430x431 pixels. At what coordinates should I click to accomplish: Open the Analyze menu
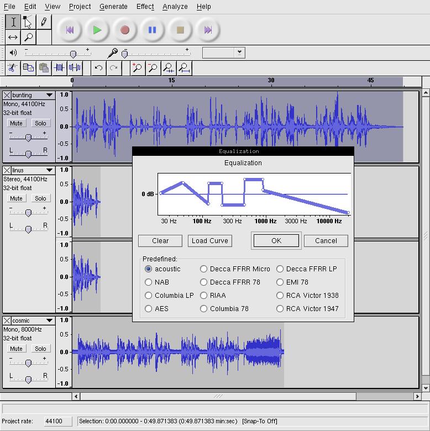point(175,7)
